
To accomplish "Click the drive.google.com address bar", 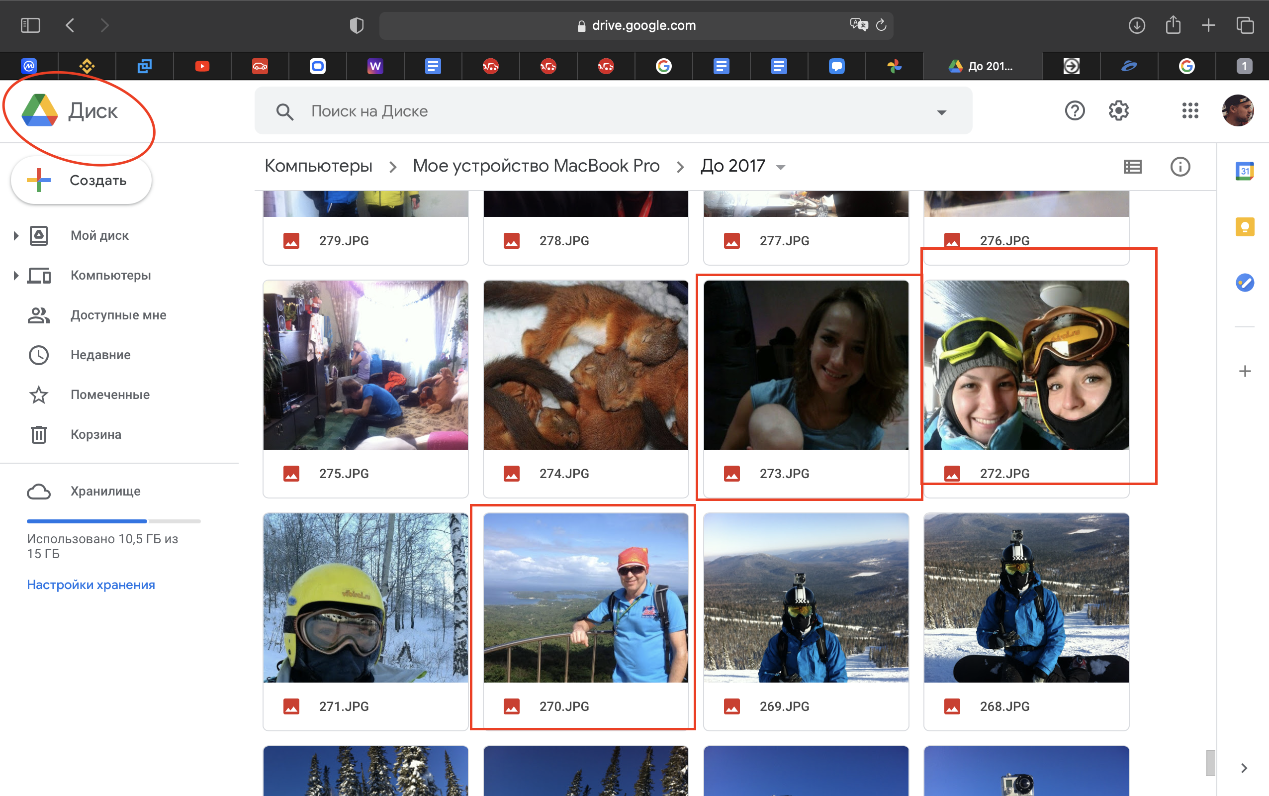I will tap(636, 25).
